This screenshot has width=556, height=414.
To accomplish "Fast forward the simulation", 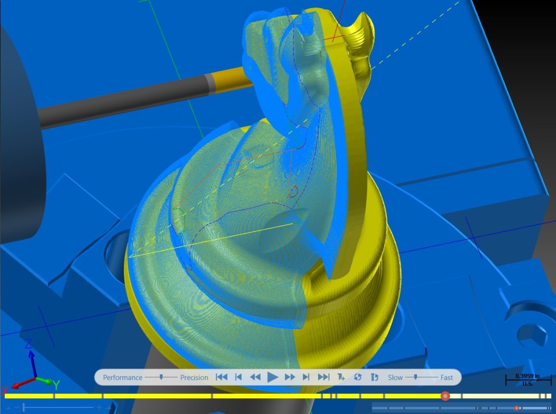I will pos(290,377).
